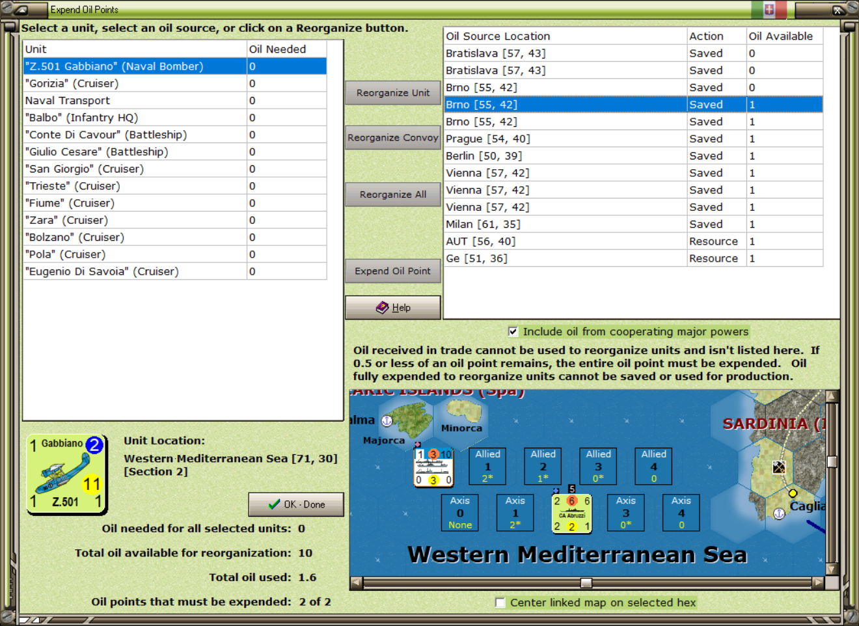Click the Italian flag icon in title bar
Image resolution: width=859 pixels, height=626 pixels.
pyautogui.click(x=769, y=9)
